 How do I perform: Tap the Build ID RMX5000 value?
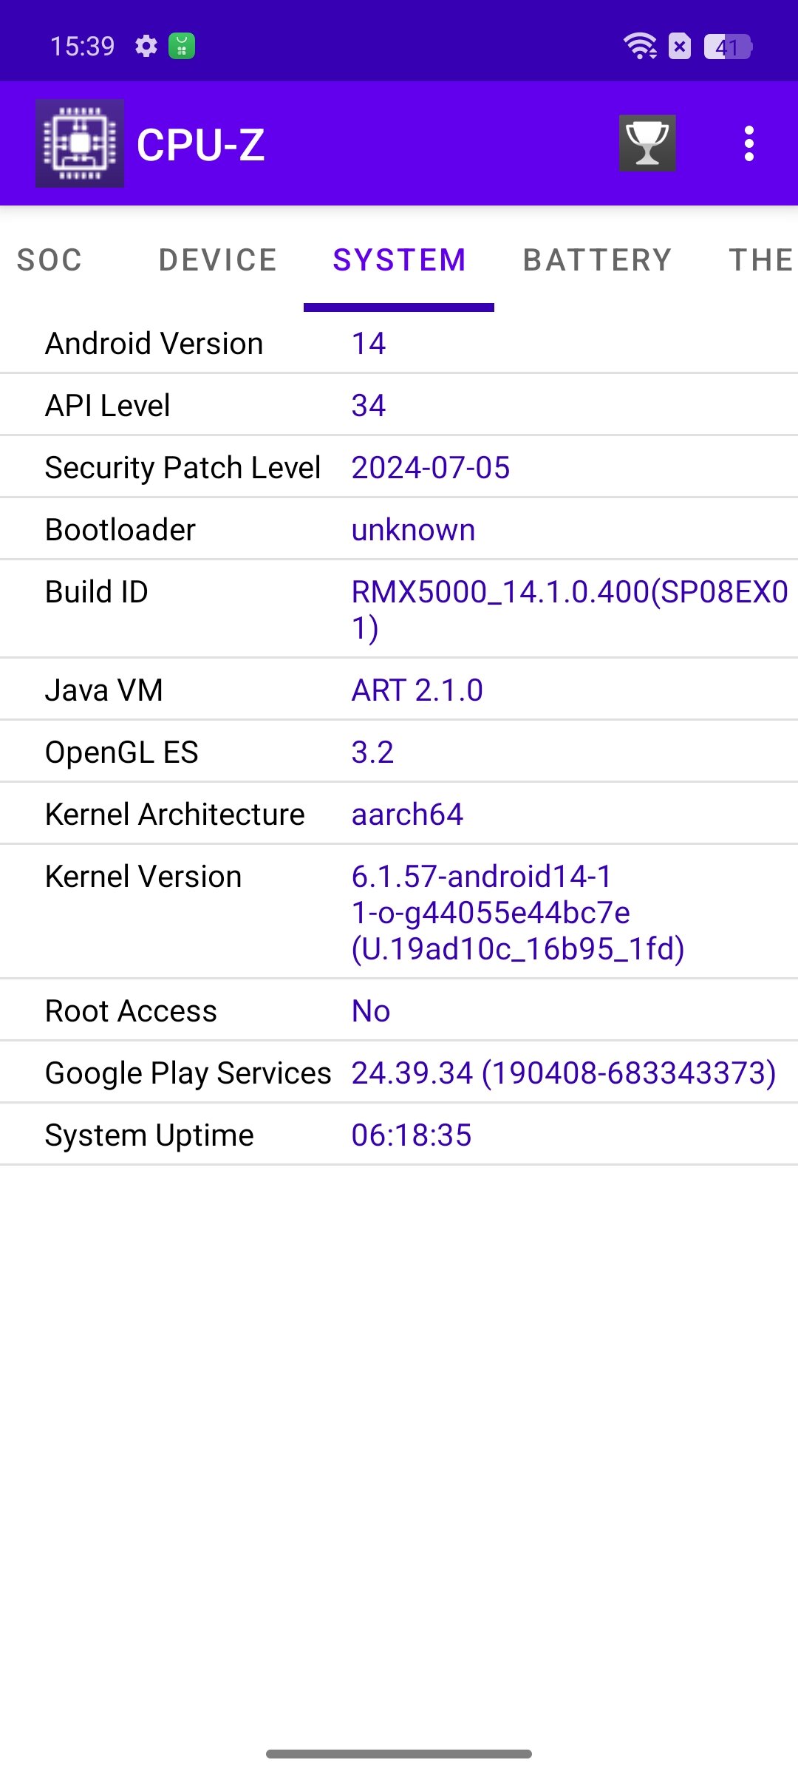pyautogui.click(x=569, y=609)
